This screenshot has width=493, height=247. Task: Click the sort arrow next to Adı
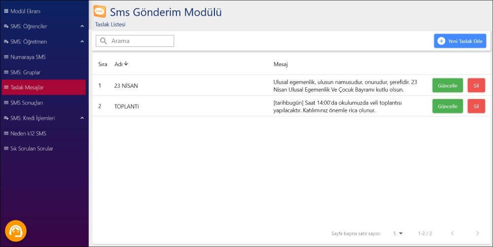coord(126,64)
